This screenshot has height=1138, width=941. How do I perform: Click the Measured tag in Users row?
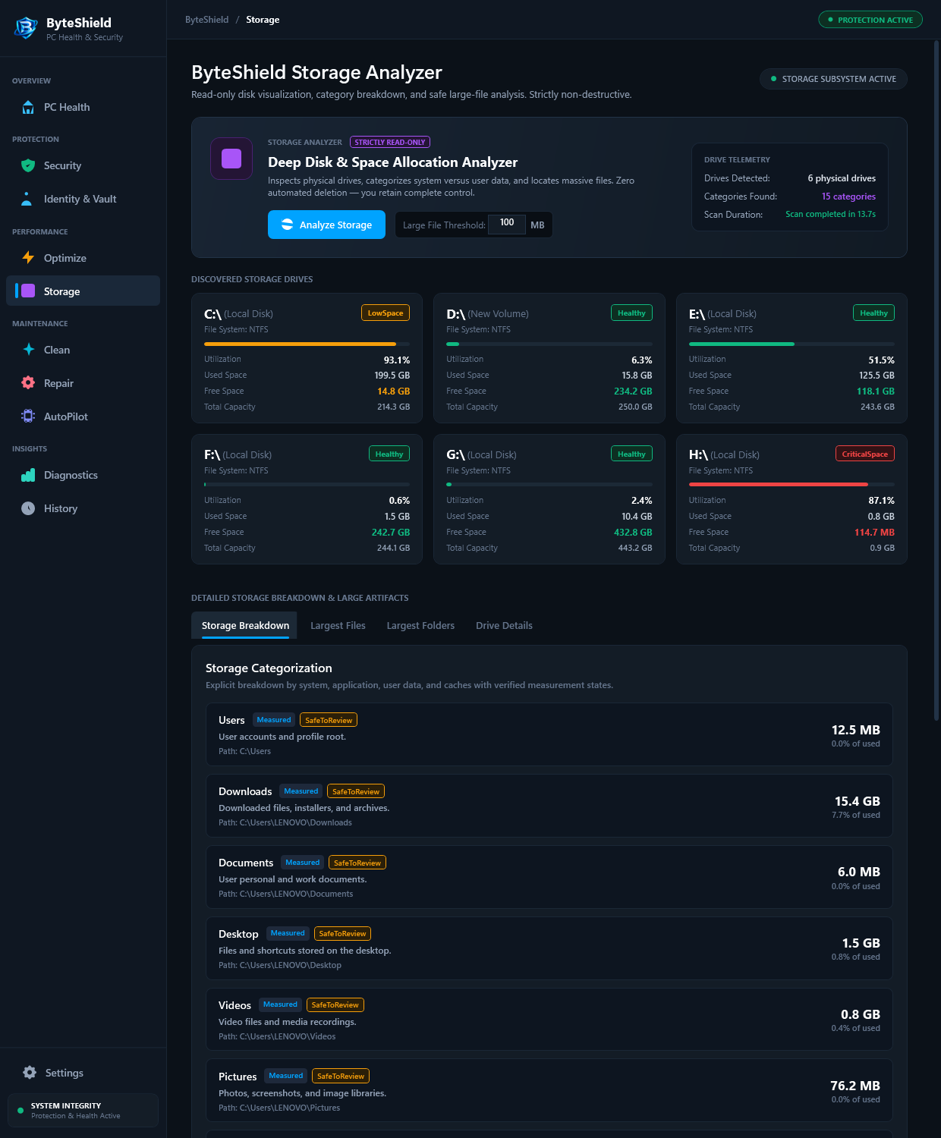(x=274, y=720)
